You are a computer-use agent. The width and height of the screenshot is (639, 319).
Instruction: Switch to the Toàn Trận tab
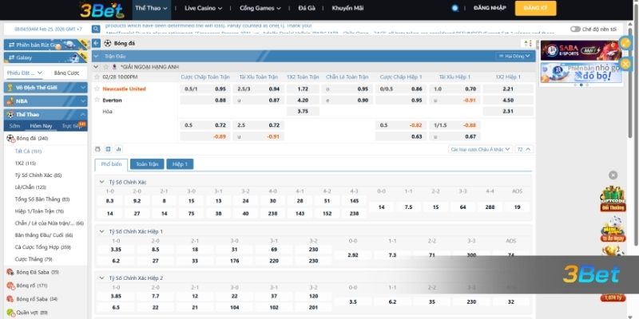coord(147,163)
